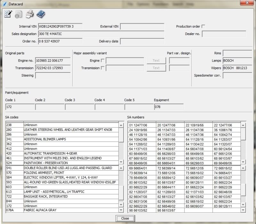Focus the External VIN field
The image size is (256, 224).
tap(142, 26)
